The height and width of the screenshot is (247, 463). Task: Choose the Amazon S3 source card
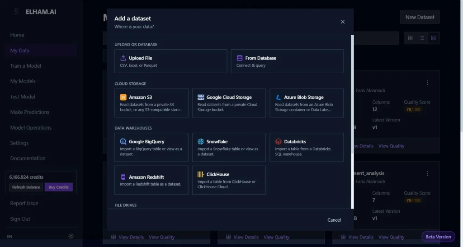[x=151, y=103]
